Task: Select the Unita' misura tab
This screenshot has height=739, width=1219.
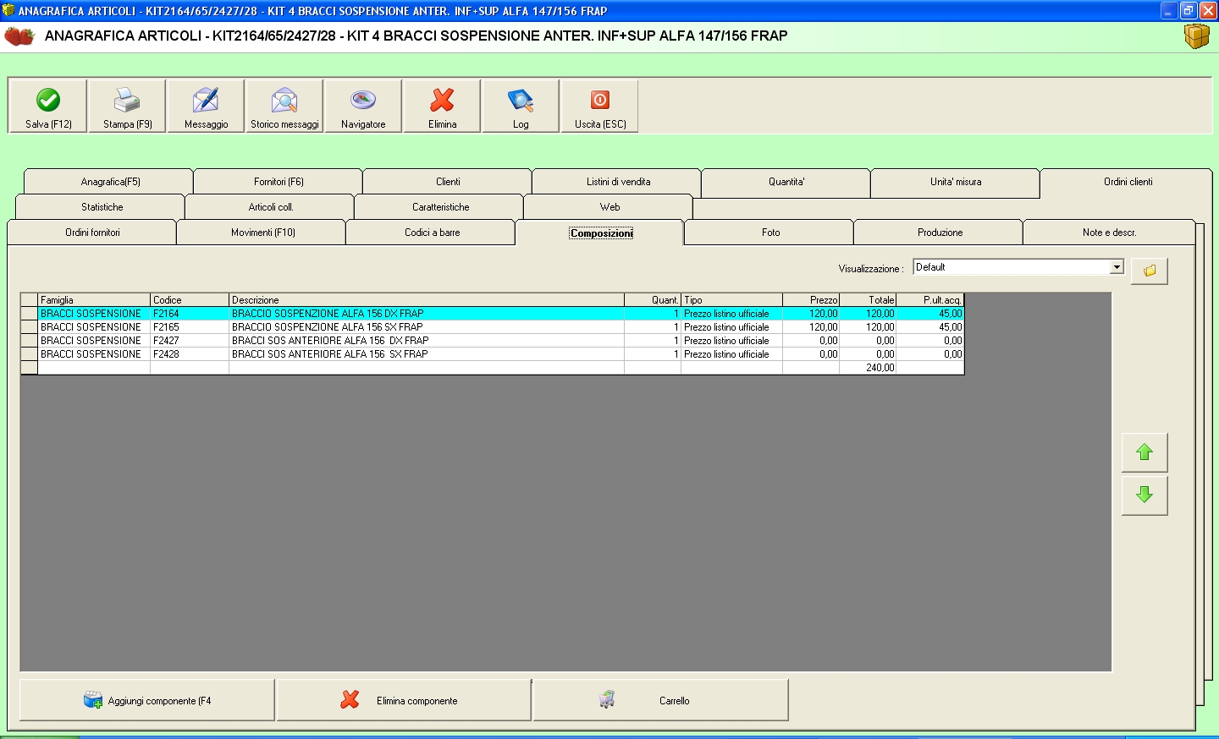Action: (x=956, y=182)
